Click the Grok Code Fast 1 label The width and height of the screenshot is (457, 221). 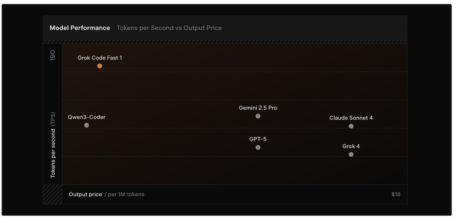tap(100, 58)
